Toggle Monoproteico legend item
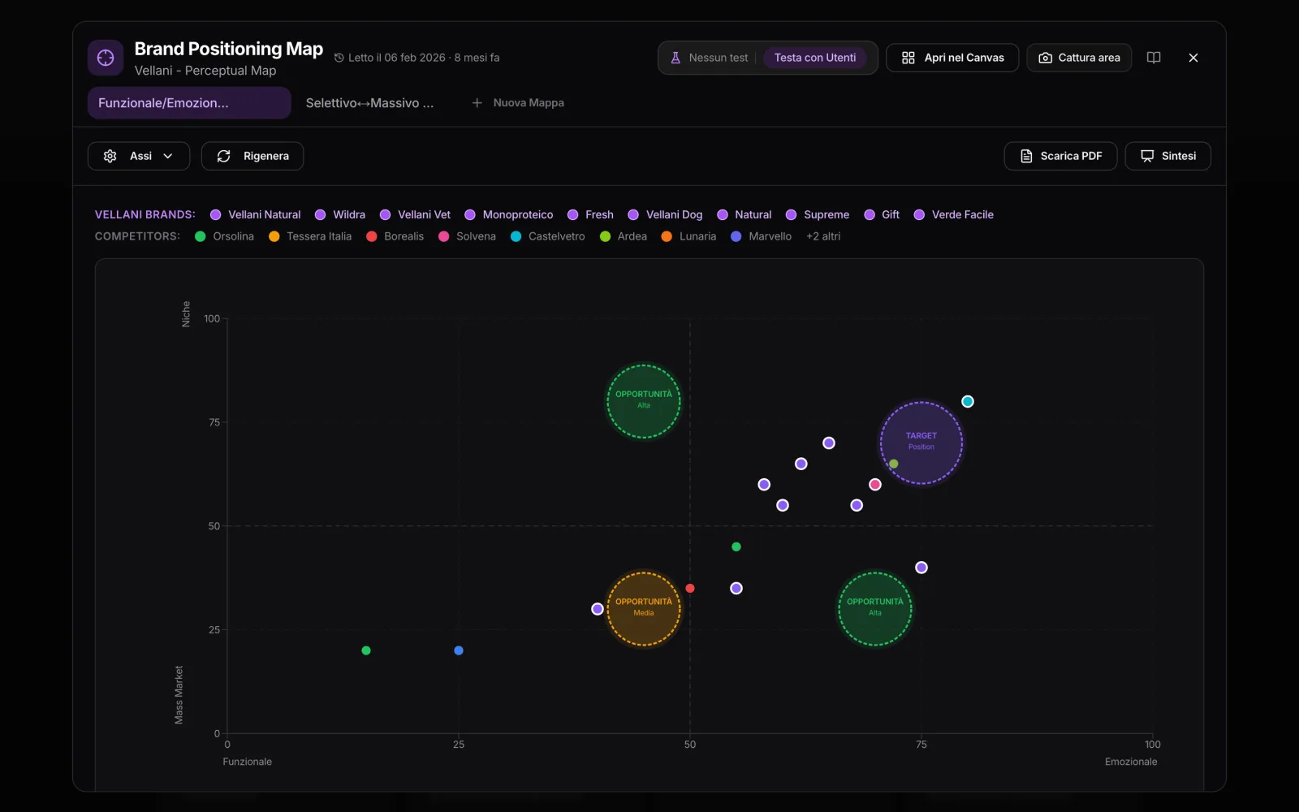The width and height of the screenshot is (1299, 812). click(x=508, y=214)
